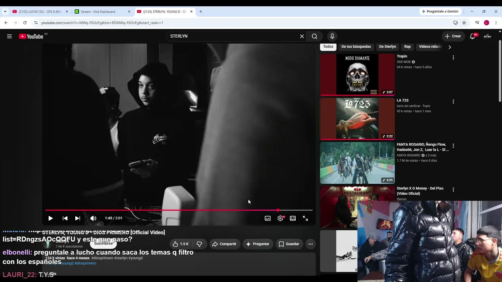Click the Preguntar button

click(x=258, y=244)
